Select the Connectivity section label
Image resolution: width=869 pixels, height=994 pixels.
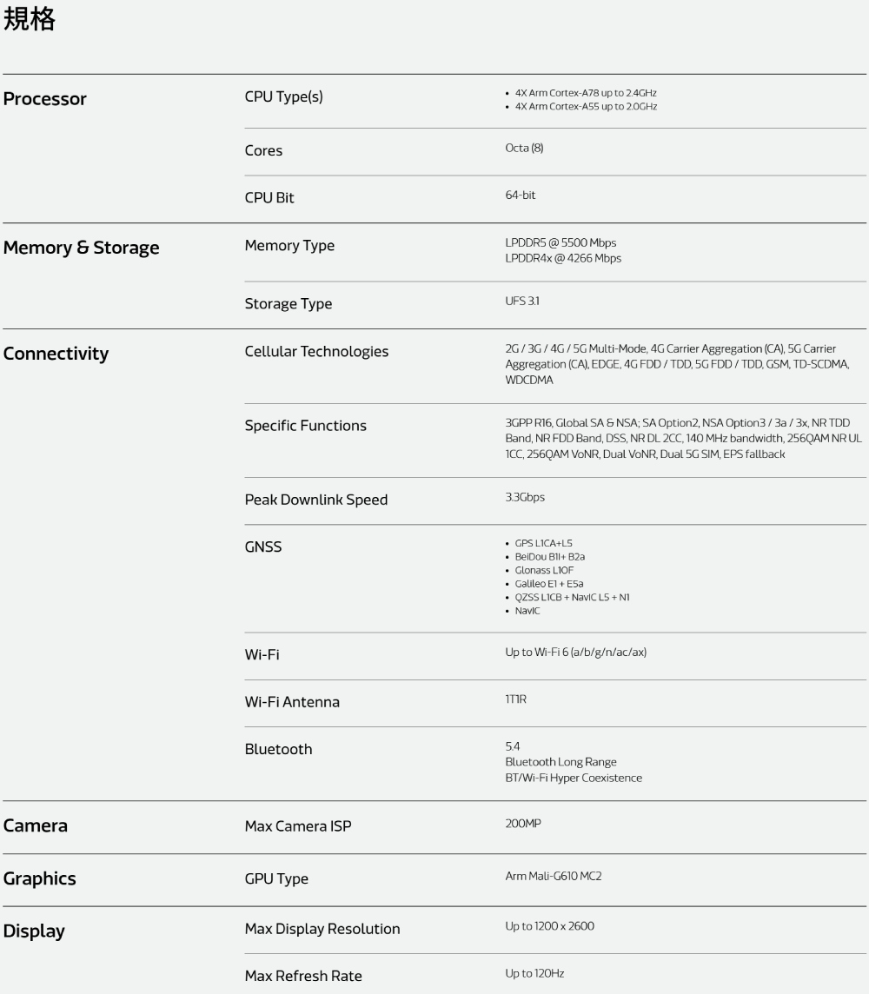point(56,354)
